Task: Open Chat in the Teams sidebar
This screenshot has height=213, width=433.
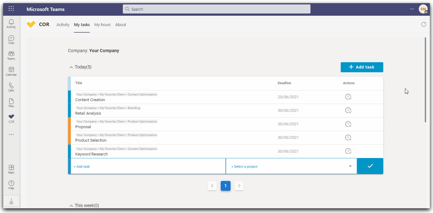Action: pos(11,40)
